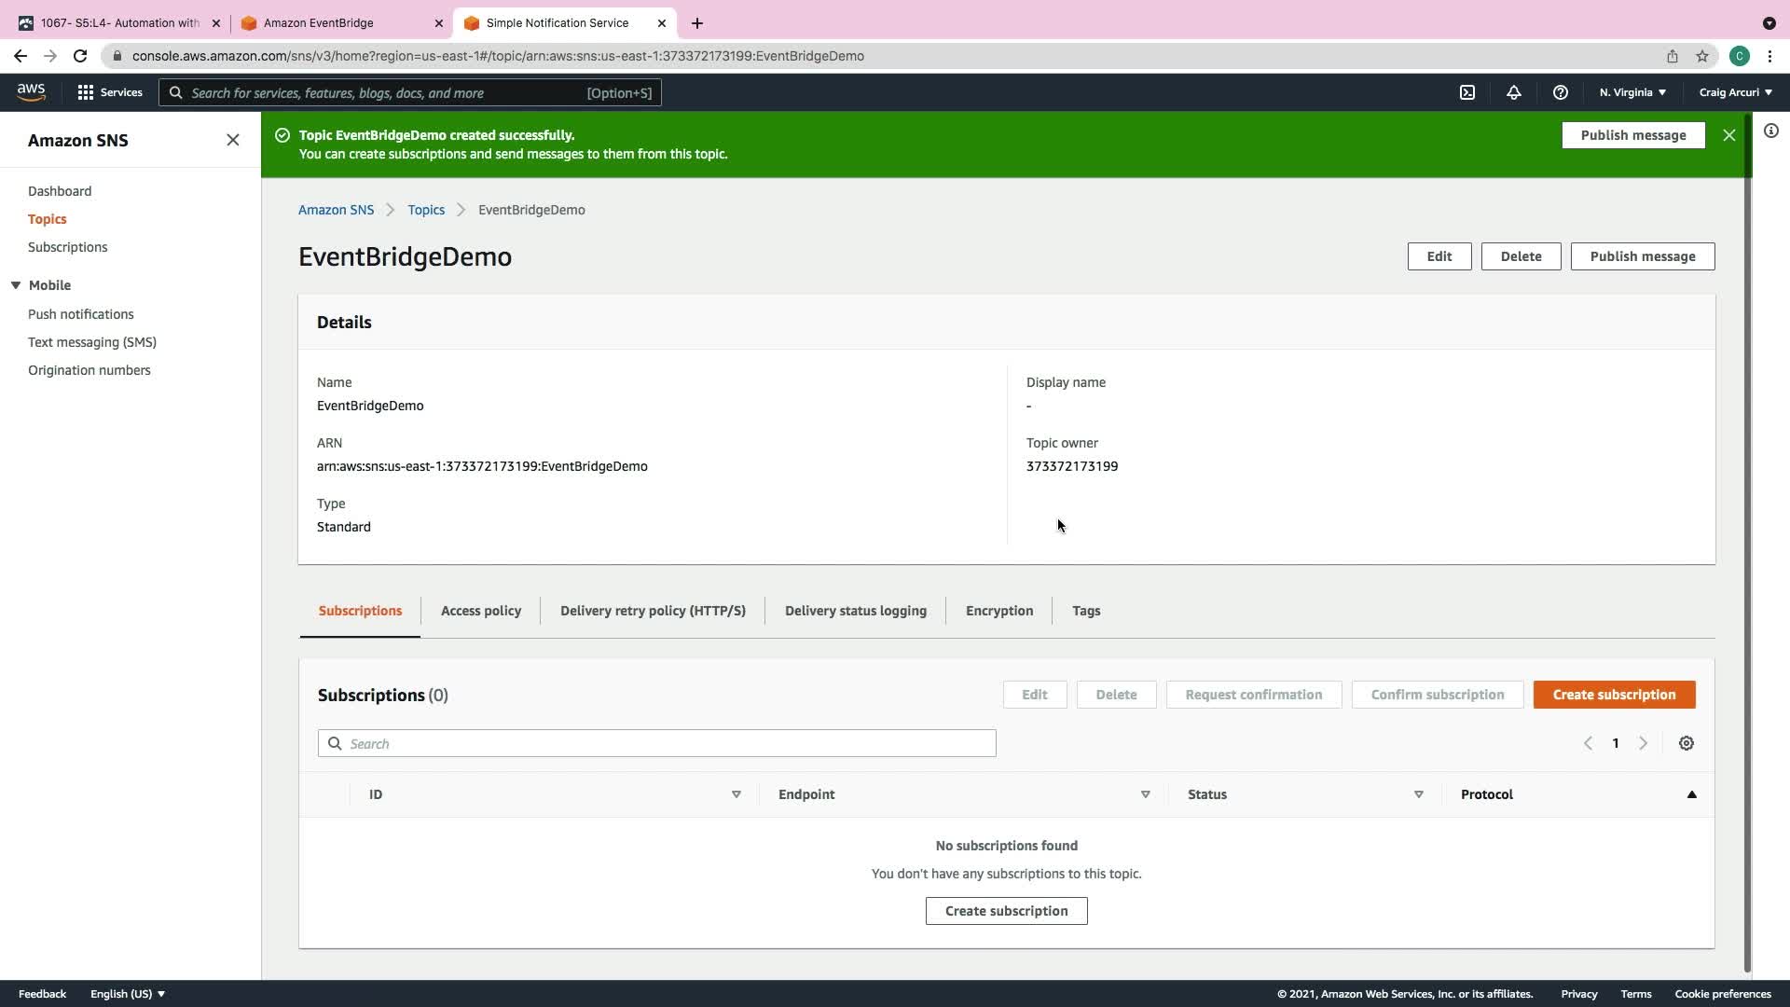Collapse the Mobile navigation section

pyautogui.click(x=16, y=285)
